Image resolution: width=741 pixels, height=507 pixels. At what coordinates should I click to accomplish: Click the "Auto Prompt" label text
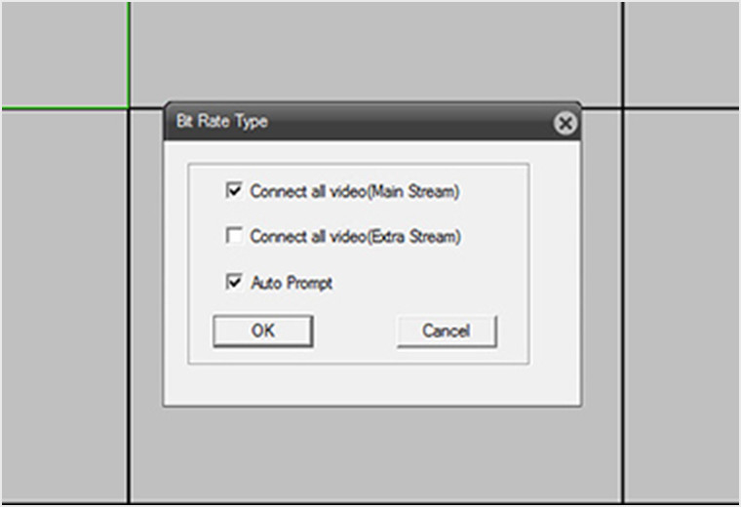pyautogui.click(x=292, y=283)
